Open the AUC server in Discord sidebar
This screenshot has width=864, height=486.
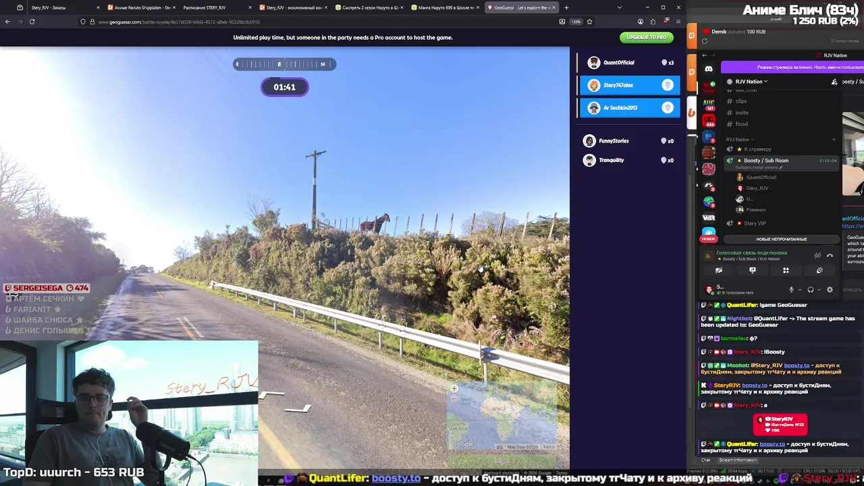(709, 105)
